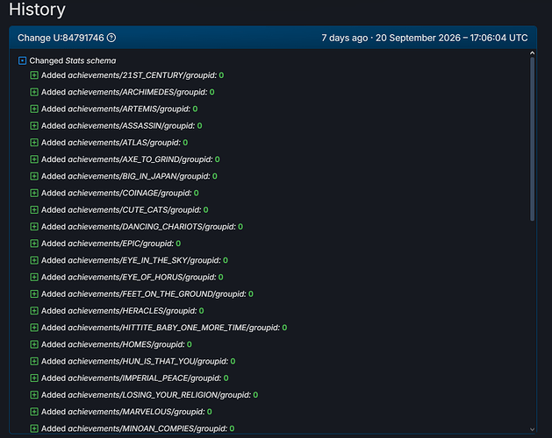Click the plus icon for EYE_OF_HORUS groupid
The image size is (552, 438).
tap(34, 278)
